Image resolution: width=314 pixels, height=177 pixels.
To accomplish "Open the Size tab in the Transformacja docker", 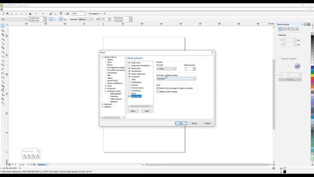I will click(293, 29).
